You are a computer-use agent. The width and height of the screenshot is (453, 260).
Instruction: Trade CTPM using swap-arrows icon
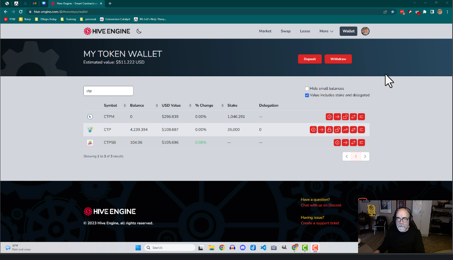point(353,117)
